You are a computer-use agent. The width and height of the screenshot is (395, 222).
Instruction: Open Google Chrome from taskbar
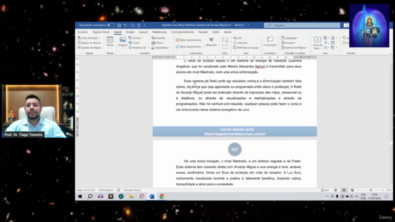point(162,196)
